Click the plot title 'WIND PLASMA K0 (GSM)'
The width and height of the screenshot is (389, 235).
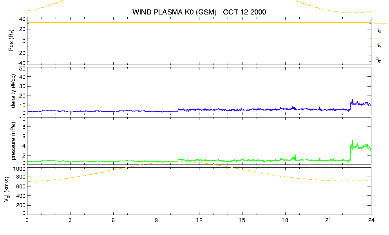tap(174, 12)
